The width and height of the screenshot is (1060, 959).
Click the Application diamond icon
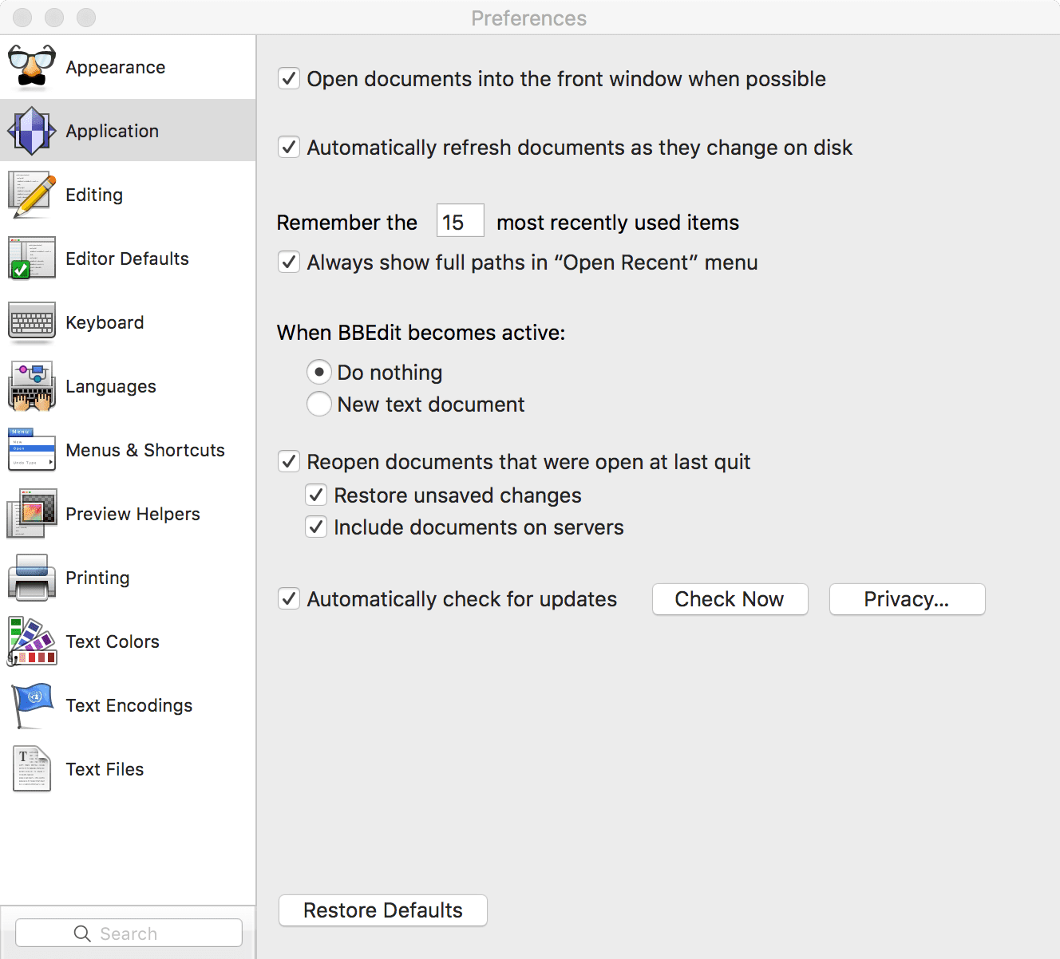coord(32,131)
